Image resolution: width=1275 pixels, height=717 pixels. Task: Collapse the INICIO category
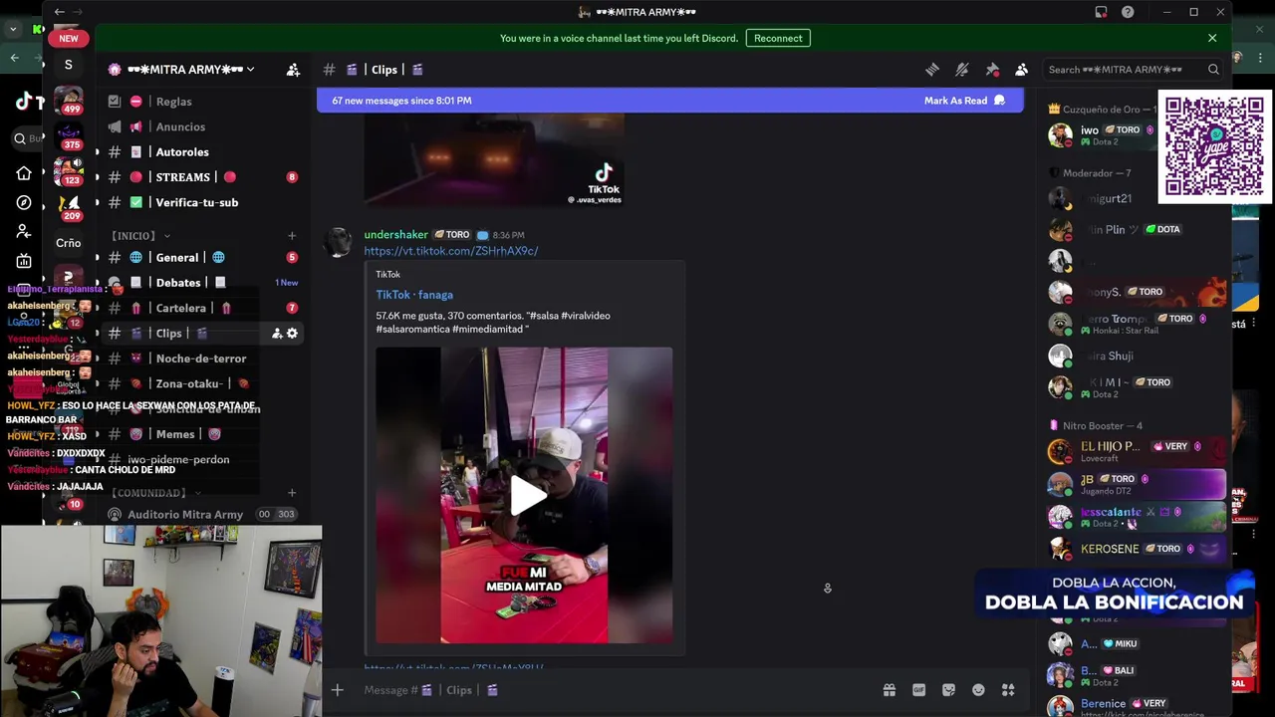(140, 236)
